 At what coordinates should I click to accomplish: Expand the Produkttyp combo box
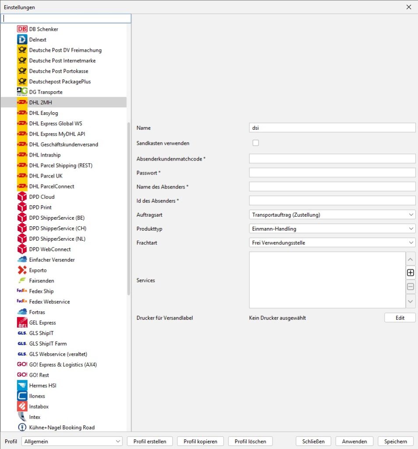pyautogui.click(x=332, y=229)
